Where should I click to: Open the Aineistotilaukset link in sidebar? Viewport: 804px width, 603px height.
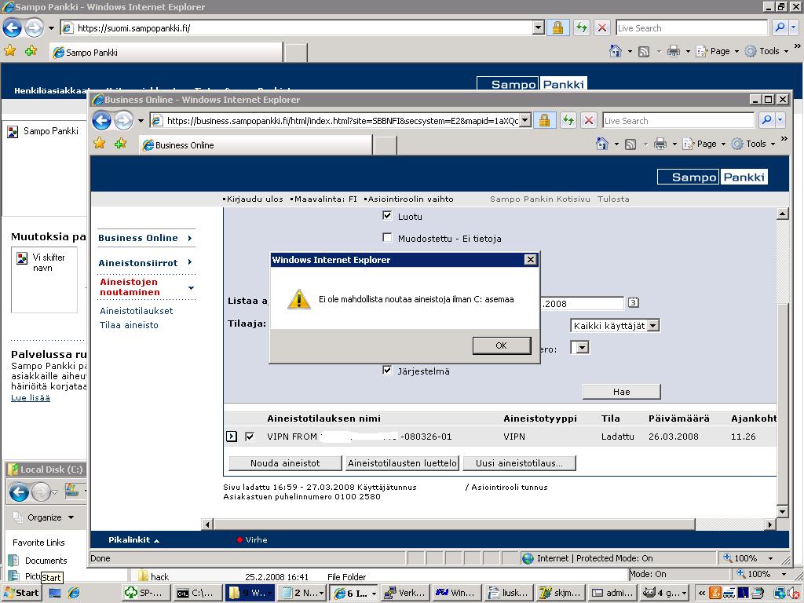(137, 311)
